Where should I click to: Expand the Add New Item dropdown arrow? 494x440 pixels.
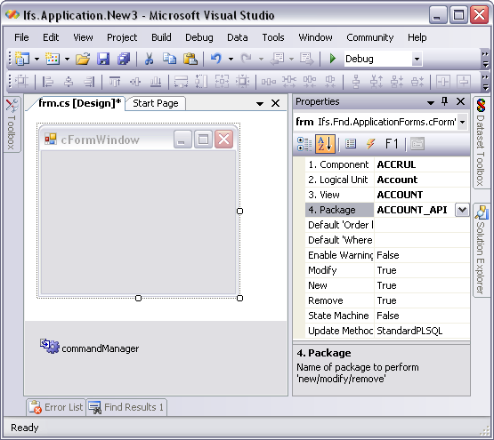[x=67, y=59]
